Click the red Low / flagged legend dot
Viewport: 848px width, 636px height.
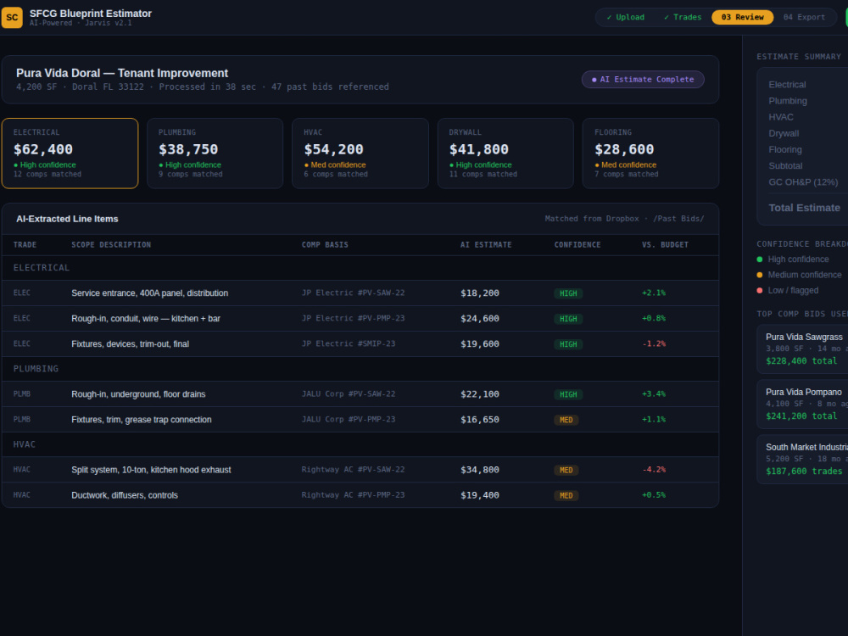759,291
